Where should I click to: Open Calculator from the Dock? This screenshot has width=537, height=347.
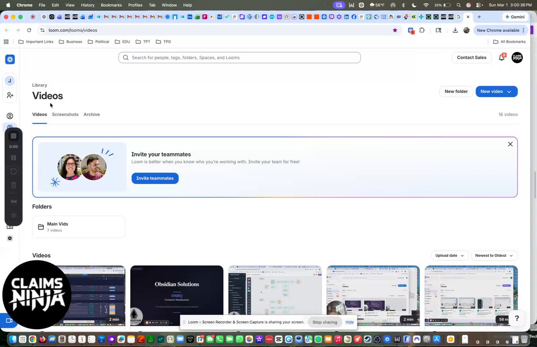[62, 339]
